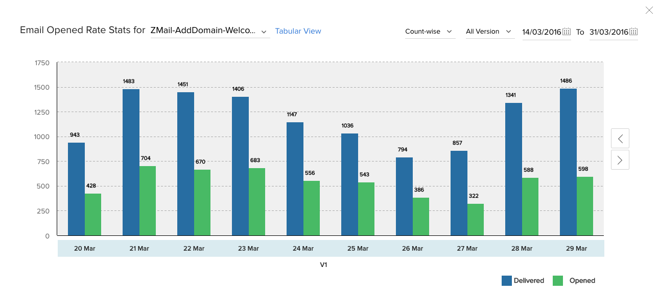Select the 21 Mar Delivered bar
Viewport: 659px width, 296px height.
(131, 163)
